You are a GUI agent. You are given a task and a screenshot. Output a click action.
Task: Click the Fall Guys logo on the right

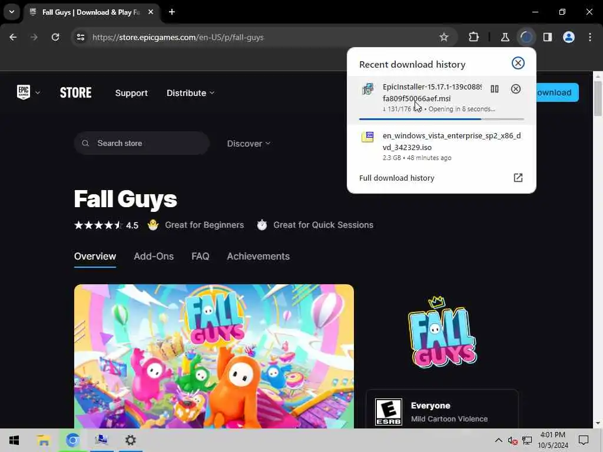tap(442, 332)
